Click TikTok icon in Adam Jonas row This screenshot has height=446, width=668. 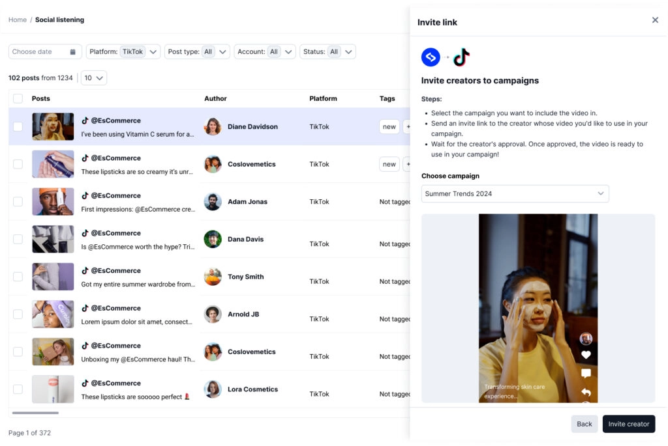tap(85, 195)
